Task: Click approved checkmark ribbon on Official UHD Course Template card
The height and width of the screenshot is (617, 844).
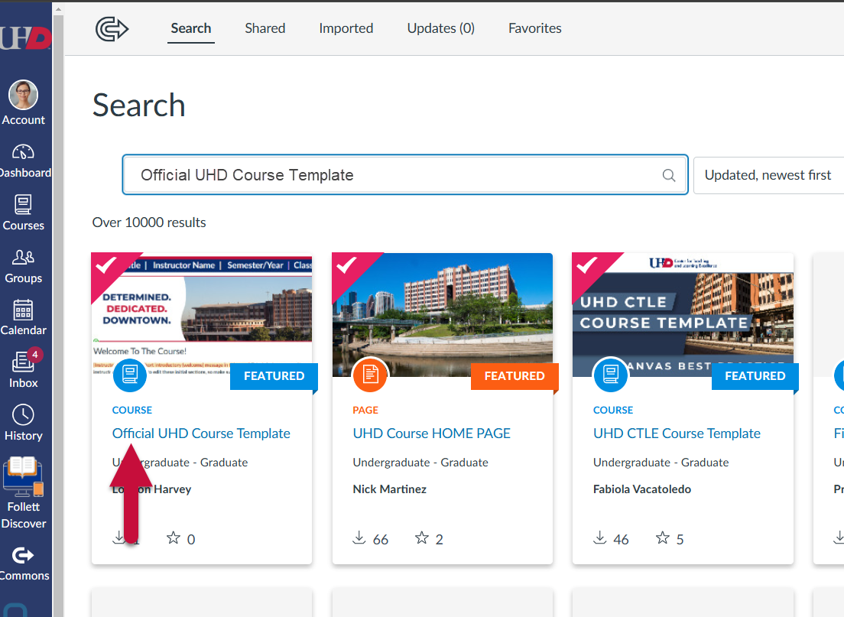Action: tap(106, 267)
